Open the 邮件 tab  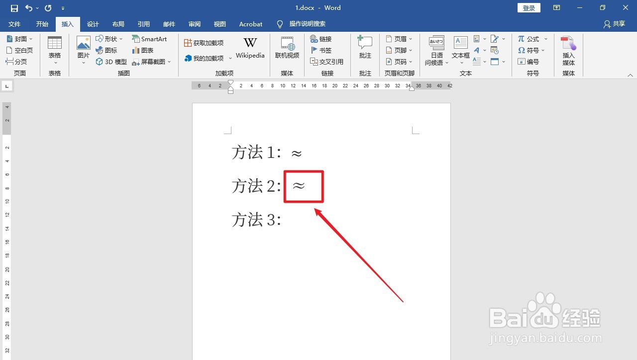coord(169,24)
